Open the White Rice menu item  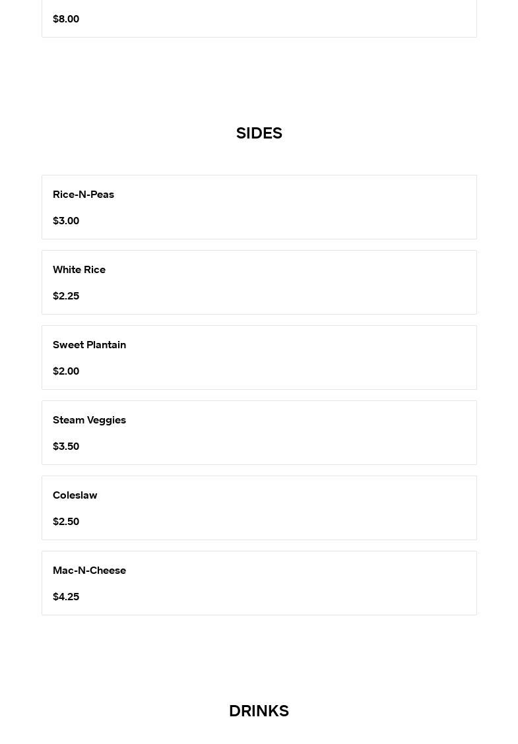pos(79,270)
